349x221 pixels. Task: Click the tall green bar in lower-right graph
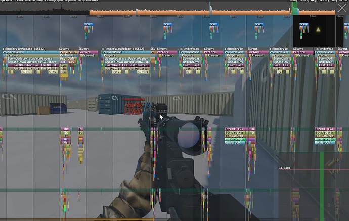click(322, 186)
